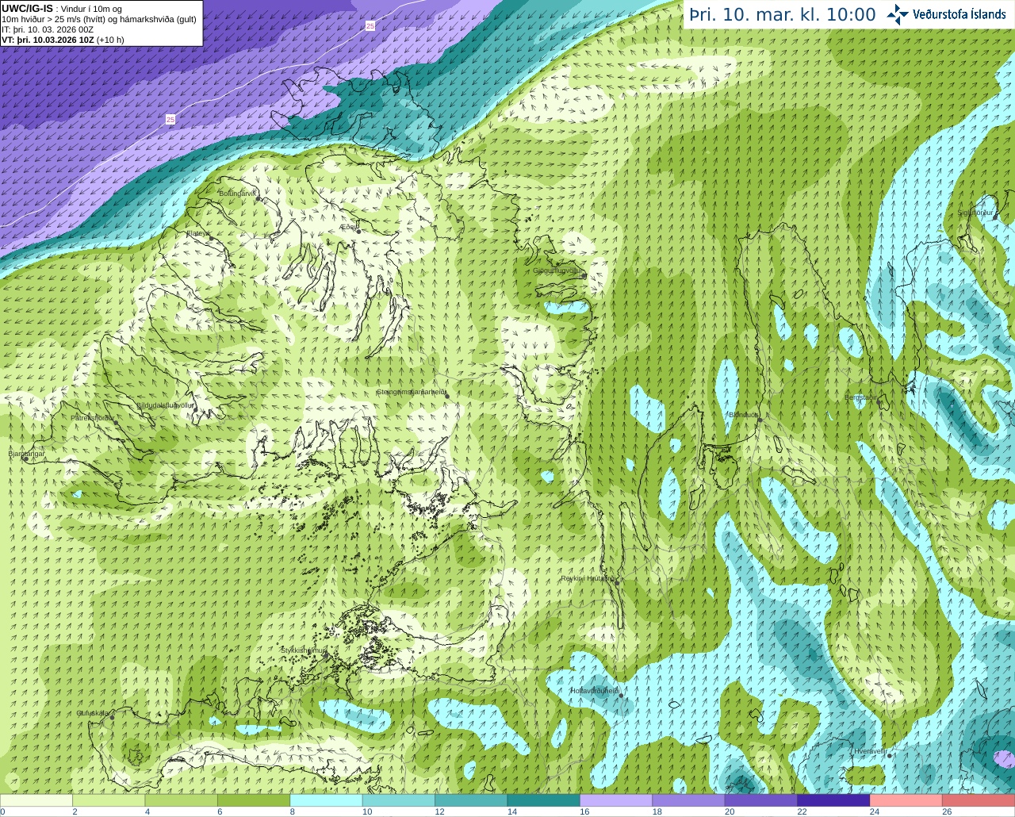Click the Blönduós station marker

tap(759, 420)
